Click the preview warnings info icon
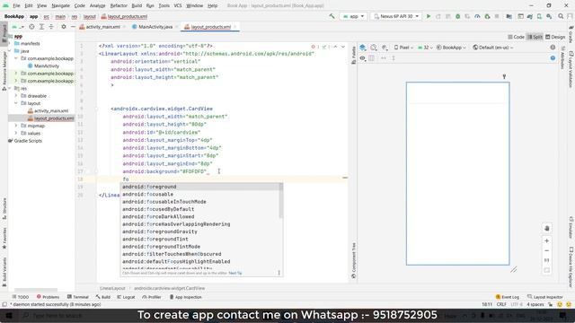This screenshot has width=575, height=323. (553, 48)
